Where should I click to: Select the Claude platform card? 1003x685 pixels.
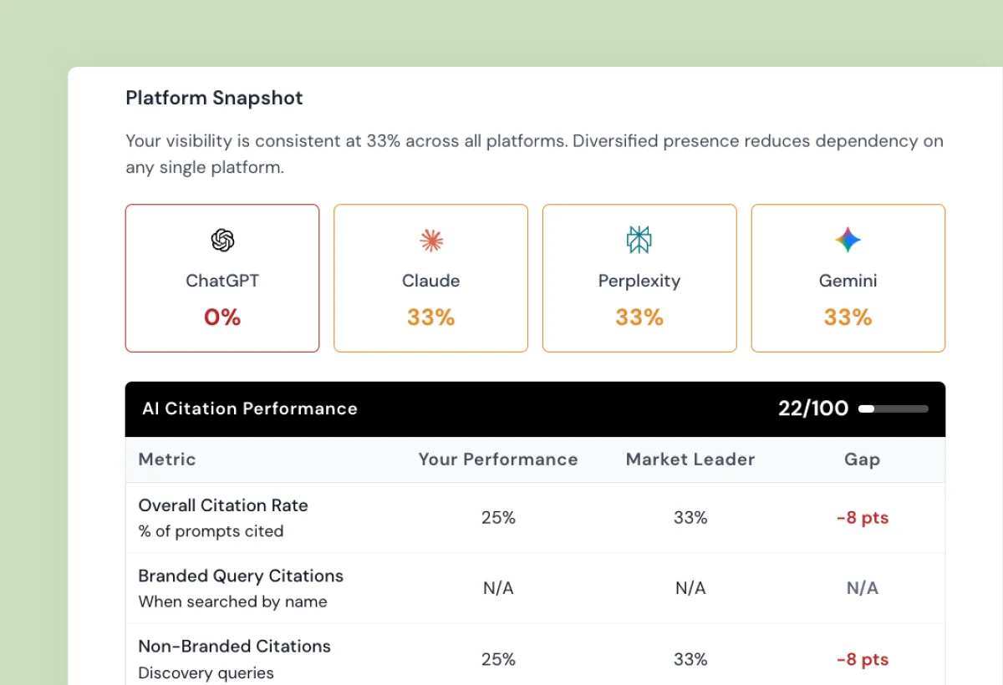point(430,277)
